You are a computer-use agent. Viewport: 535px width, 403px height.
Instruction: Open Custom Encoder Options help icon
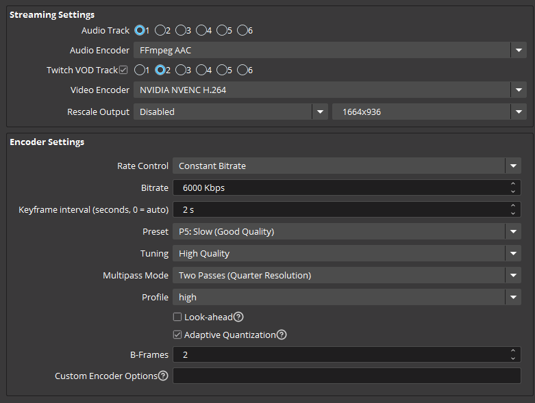click(x=163, y=376)
